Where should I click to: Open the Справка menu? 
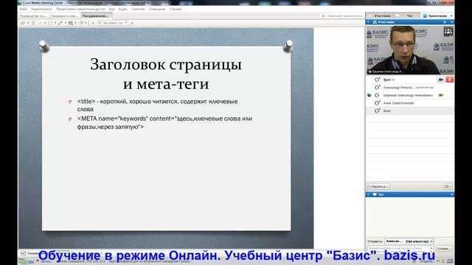(x=176, y=9)
